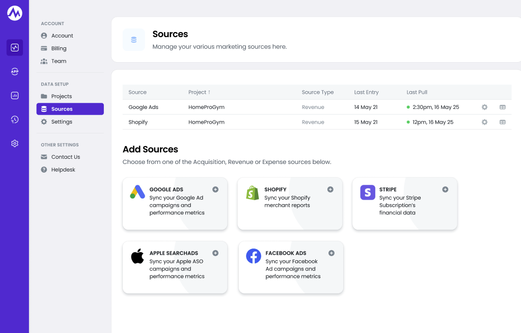Click HomeProGym in Google Ads row
This screenshot has width=521, height=333.
pos(206,107)
